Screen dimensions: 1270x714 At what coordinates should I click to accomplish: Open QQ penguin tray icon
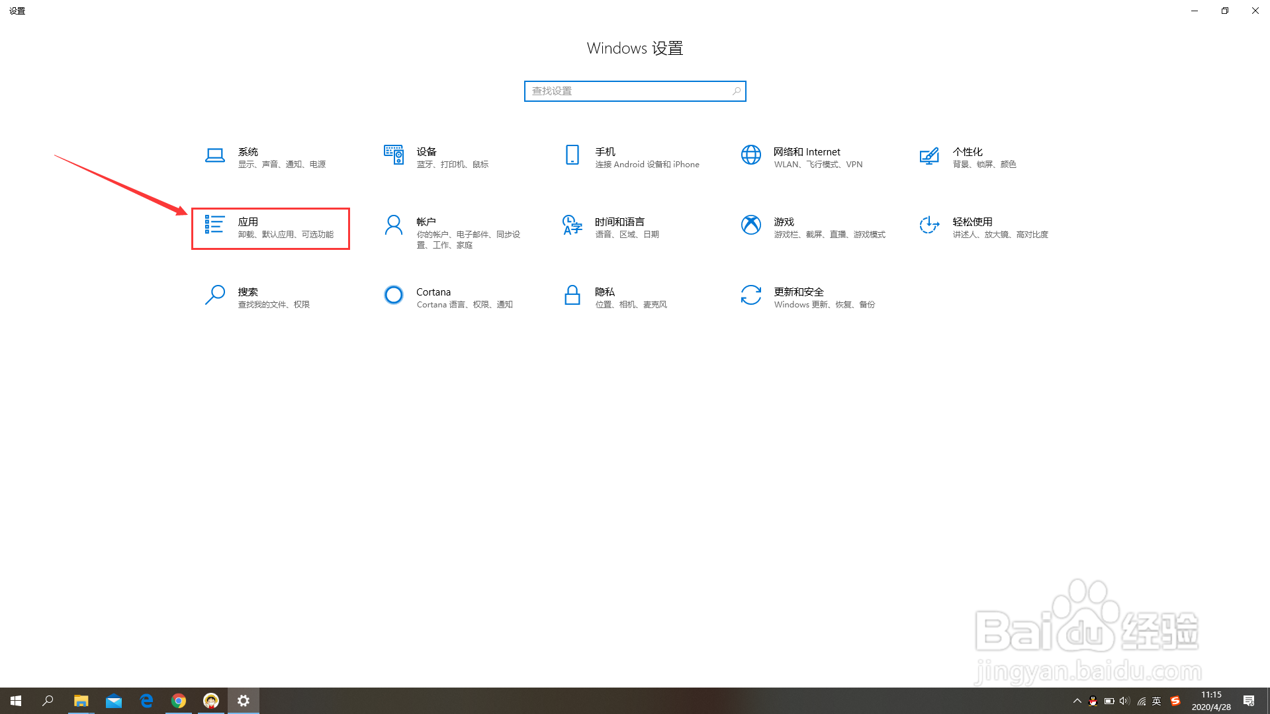pyautogui.click(x=1093, y=701)
